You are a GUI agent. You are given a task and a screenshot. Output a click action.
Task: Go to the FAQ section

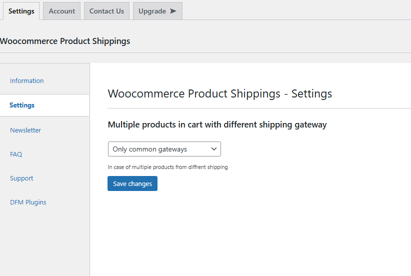click(16, 154)
